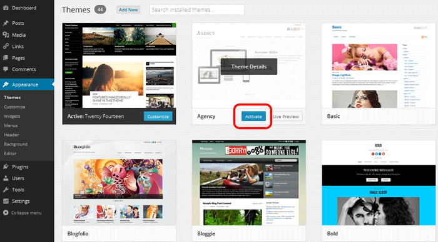Screen dimensions: 438x242
Task: Click the Dashboard gauge icon
Action: coord(6,8)
